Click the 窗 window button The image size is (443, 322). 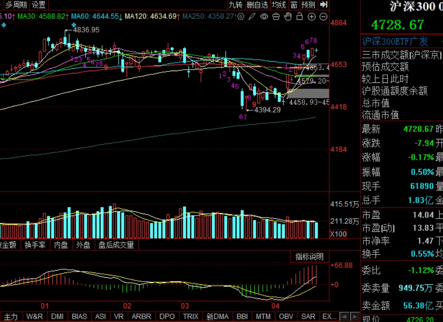(x=294, y=5)
